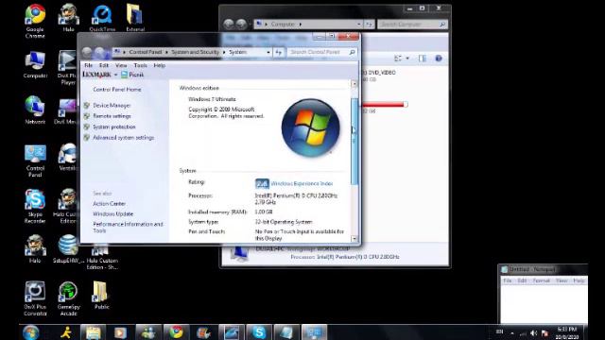Click Action Center flag tray icon
The image size is (605, 340).
tap(544, 333)
